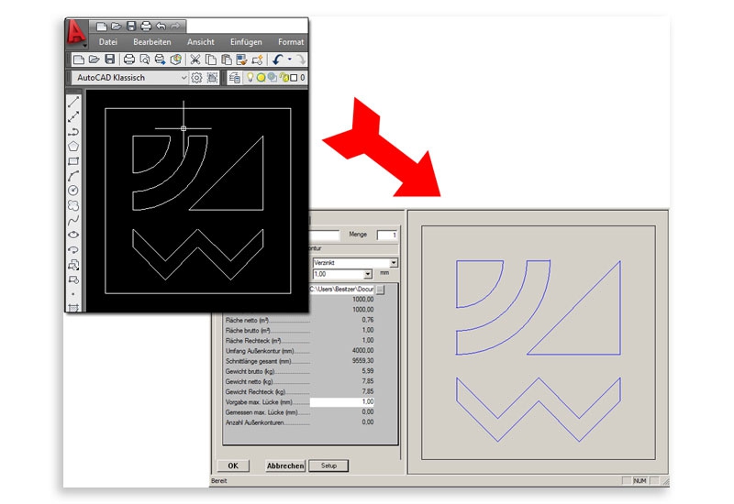Select the Ellipse tool
This screenshot has width=734, height=504.
(73, 235)
